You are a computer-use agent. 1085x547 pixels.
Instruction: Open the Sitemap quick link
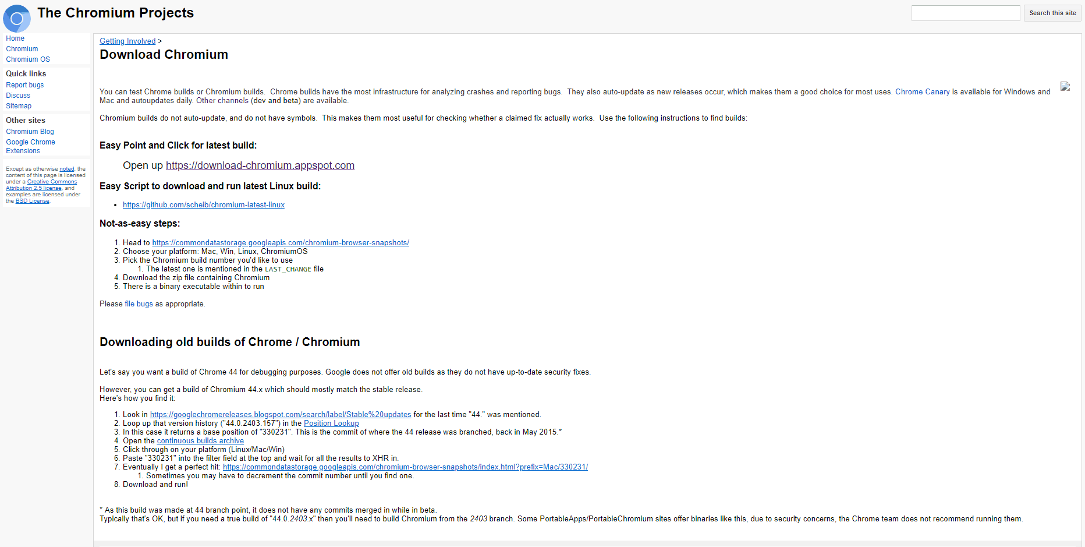pos(19,106)
